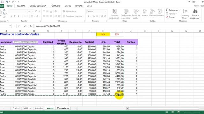
Task: Click the cell borders icon
Action: (x=25, y=16)
